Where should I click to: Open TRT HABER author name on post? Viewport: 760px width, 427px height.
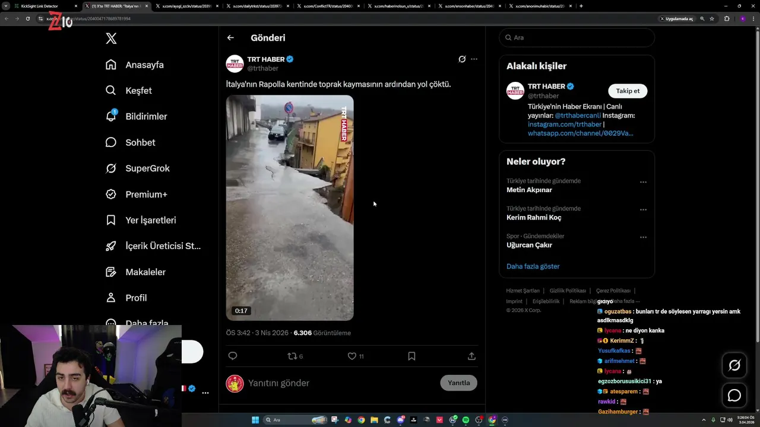point(266,59)
